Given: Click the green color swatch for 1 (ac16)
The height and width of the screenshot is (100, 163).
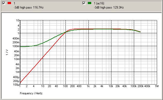Looking at the screenshot, I should tap(89, 3).
